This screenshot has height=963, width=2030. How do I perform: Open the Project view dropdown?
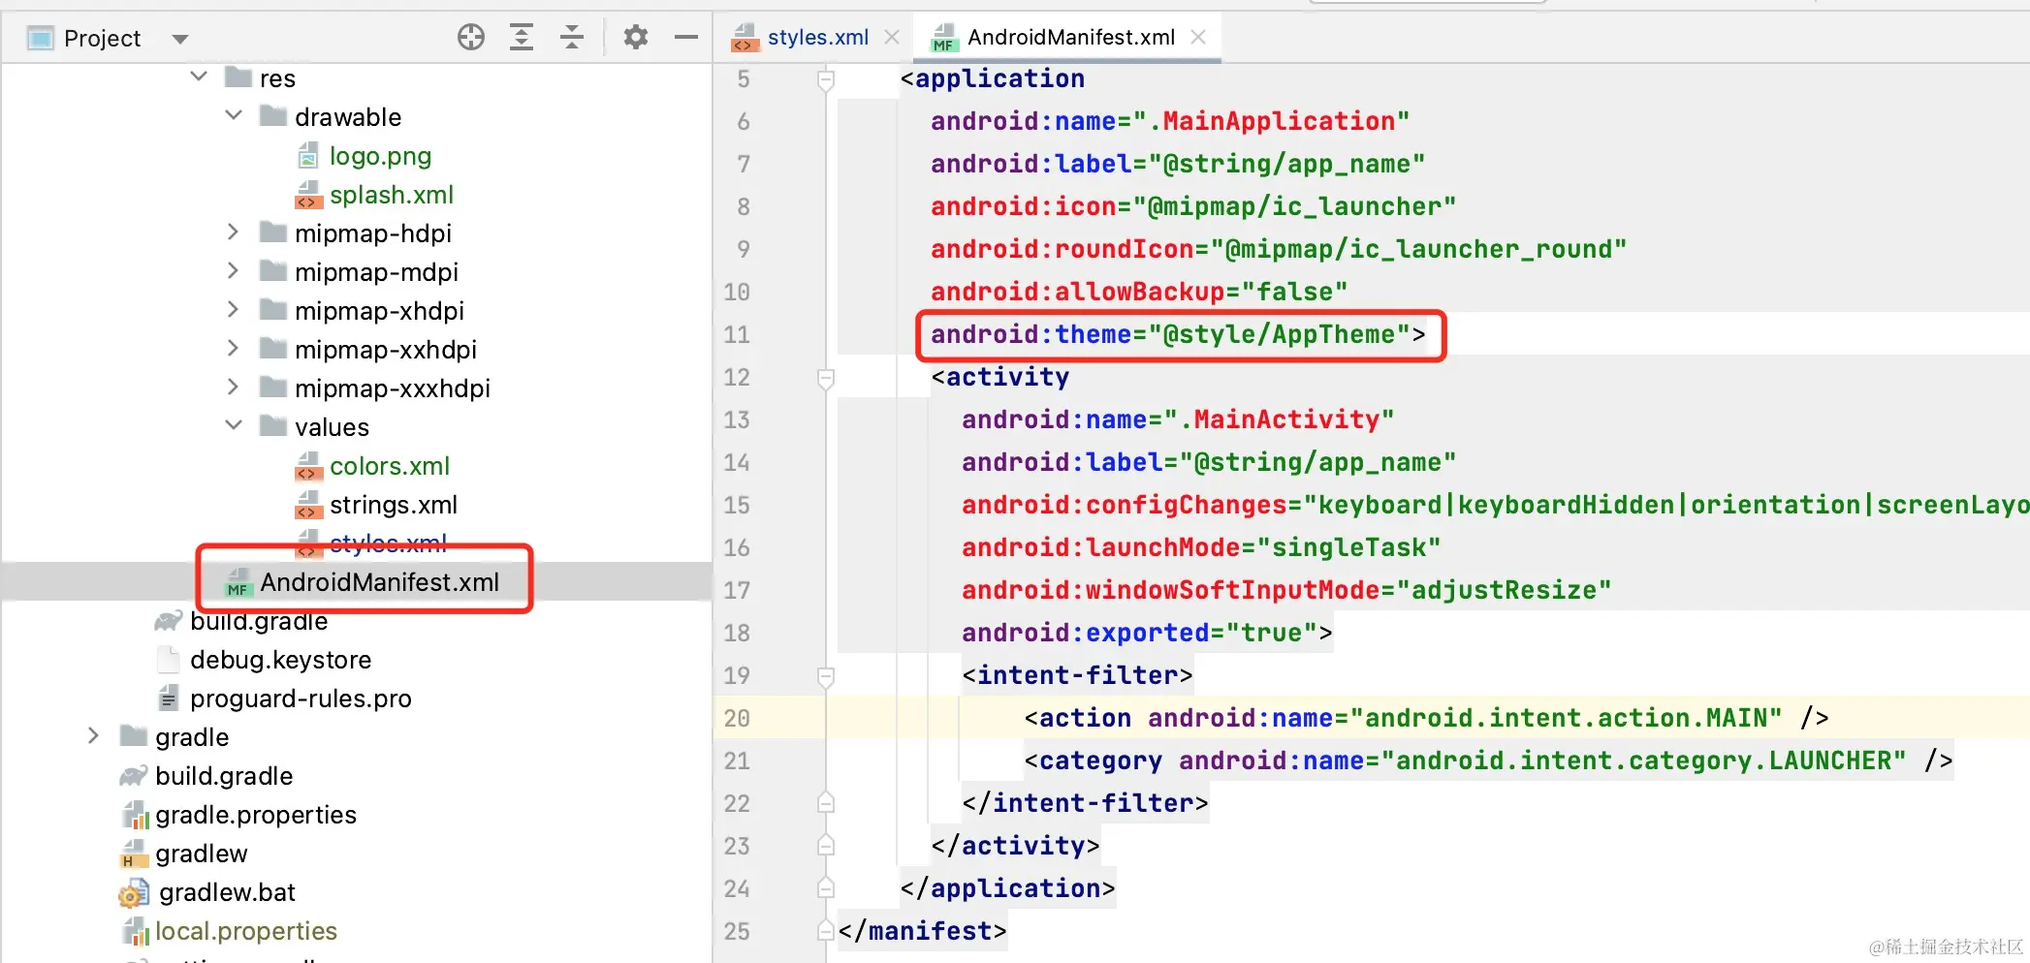[x=180, y=40]
